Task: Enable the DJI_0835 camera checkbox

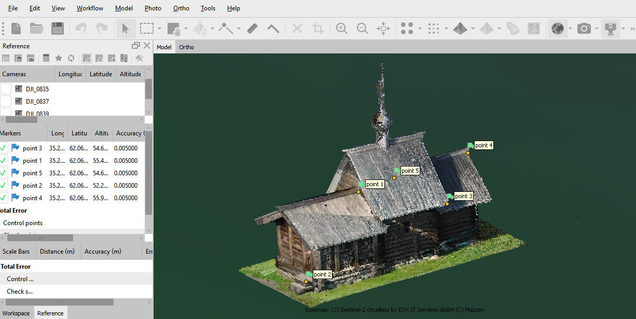Action: point(6,89)
